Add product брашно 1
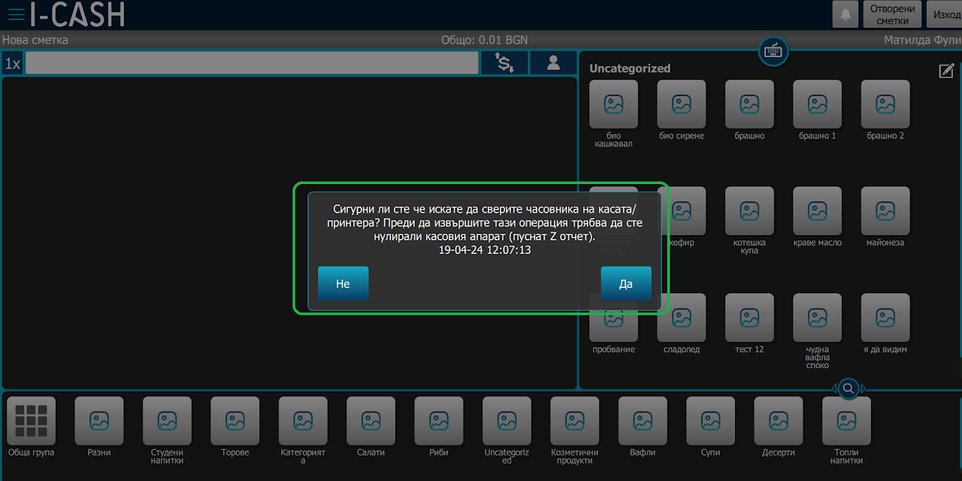Screen dimensions: 962x481 818,104
